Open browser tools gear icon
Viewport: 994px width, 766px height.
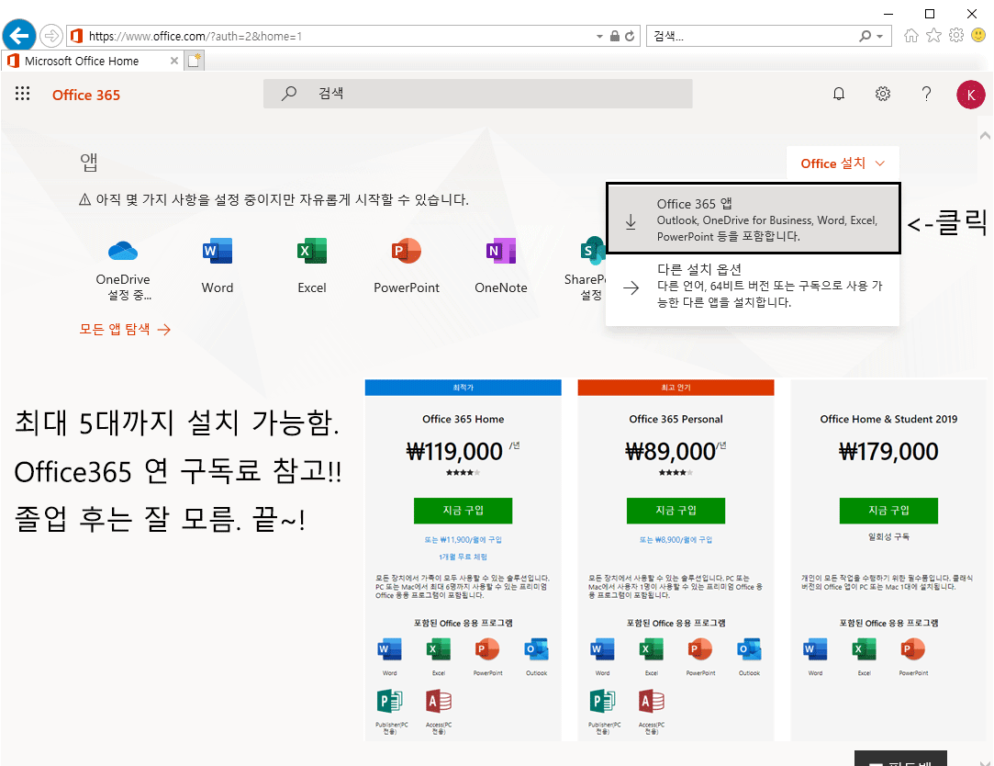(956, 36)
